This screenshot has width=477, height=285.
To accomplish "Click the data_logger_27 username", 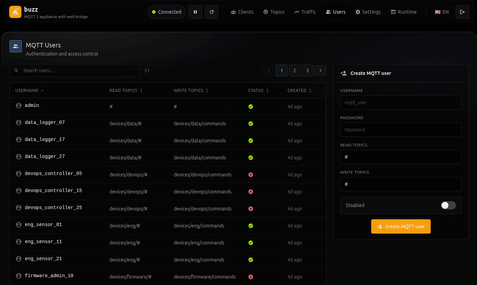I will pyautogui.click(x=45, y=157).
